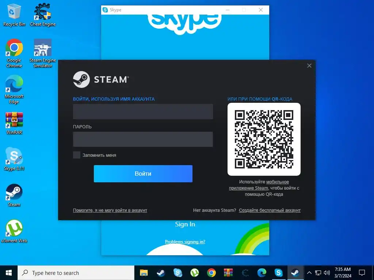Minimize the Skype window
This screenshot has width=374, height=280.
click(x=228, y=10)
